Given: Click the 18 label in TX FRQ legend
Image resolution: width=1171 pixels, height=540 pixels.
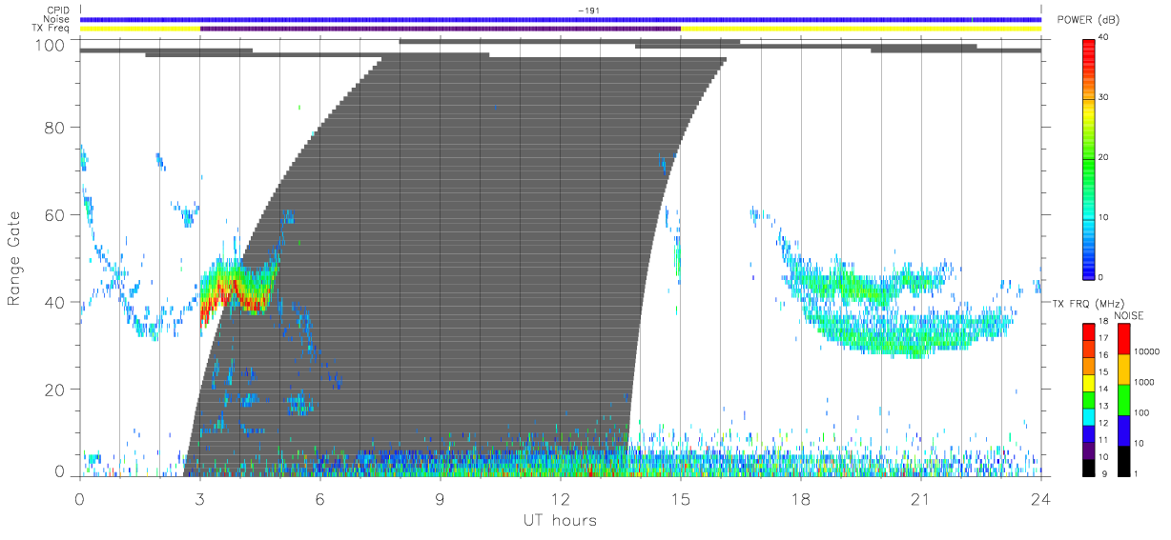Looking at the screenshot, I should pos(1104,323).
